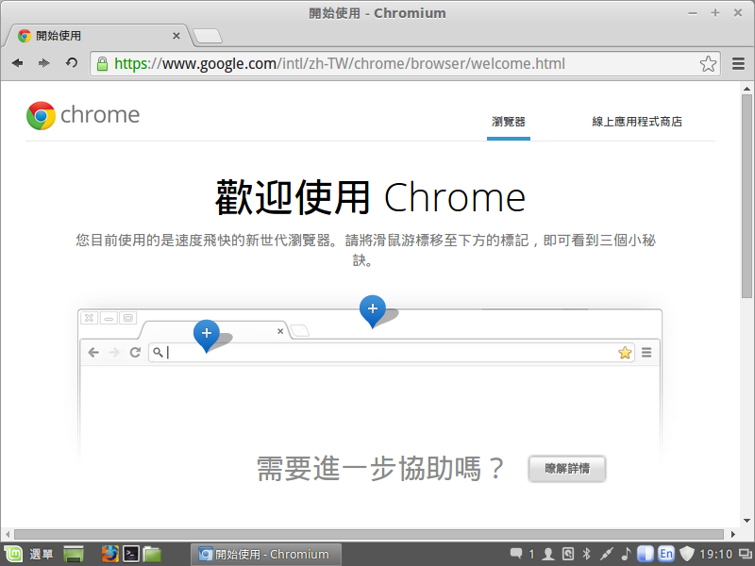Image resolution: width=755 pixels, height=566 pixels.
Task: Open the Linux Mint 選單 menu
Action: (29, 555)
